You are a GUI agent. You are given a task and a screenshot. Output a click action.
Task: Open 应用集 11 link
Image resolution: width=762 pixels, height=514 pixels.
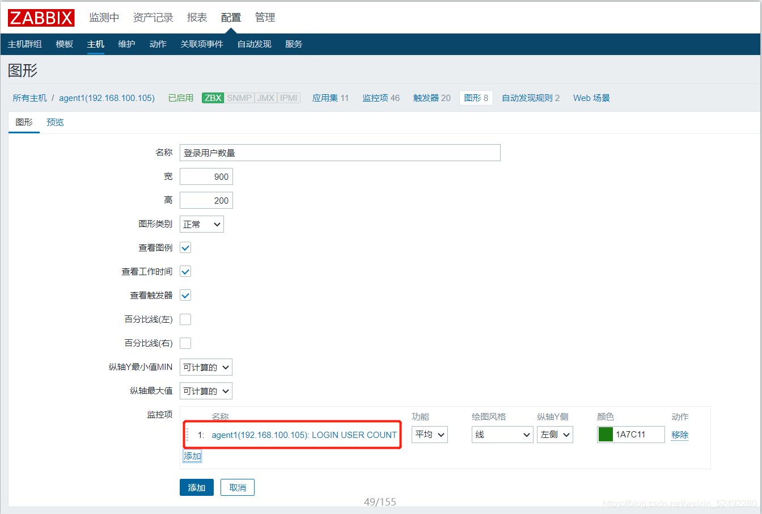click(x=331, y=98)
